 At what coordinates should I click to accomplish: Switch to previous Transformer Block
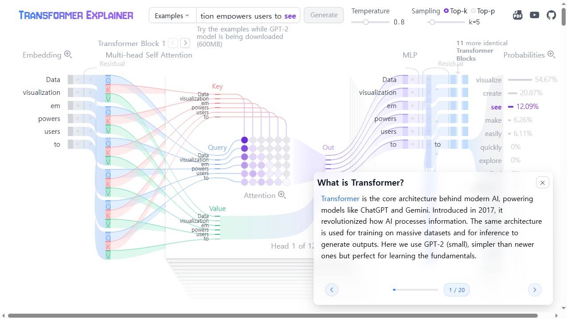(x=173, y=43)
